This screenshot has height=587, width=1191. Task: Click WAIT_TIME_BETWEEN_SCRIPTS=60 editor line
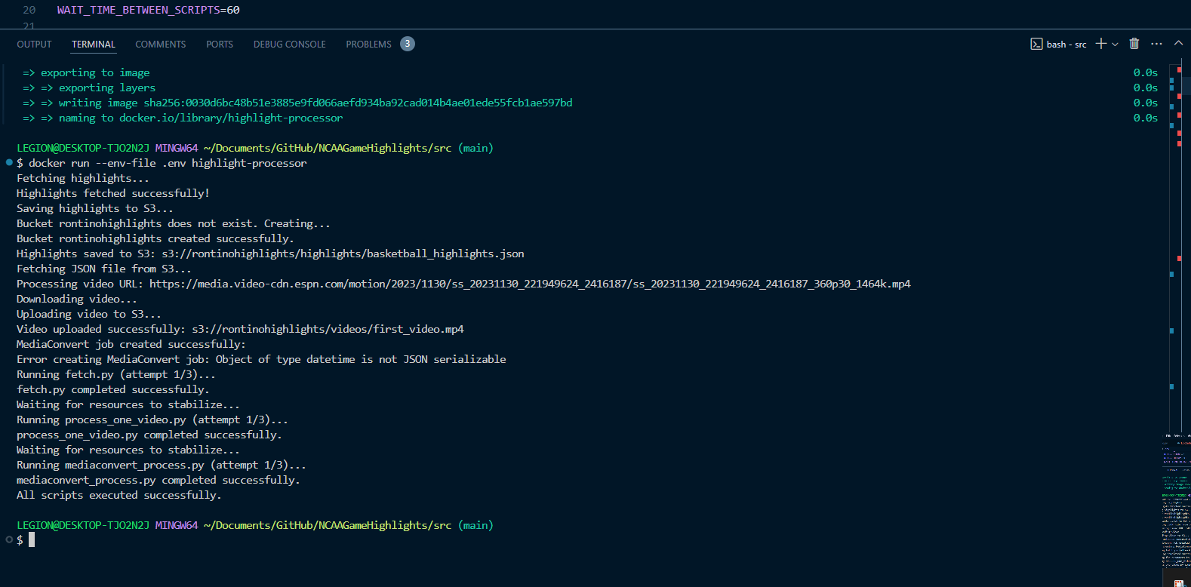tap(149, 10)
